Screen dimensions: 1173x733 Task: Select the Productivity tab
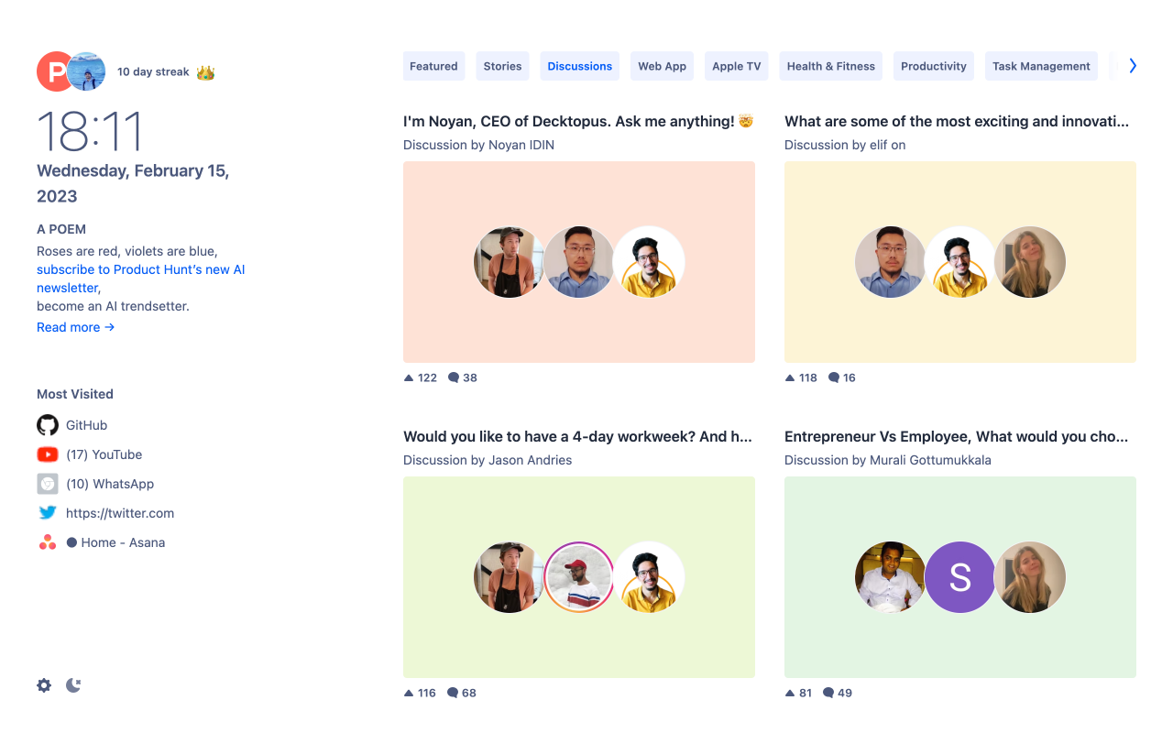[934, 66]
